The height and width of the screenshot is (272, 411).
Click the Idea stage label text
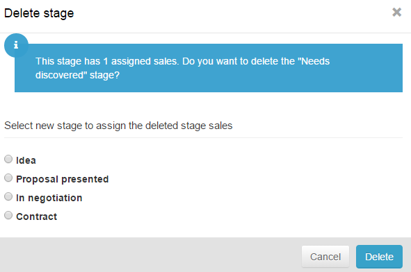[x=26, y=160]
